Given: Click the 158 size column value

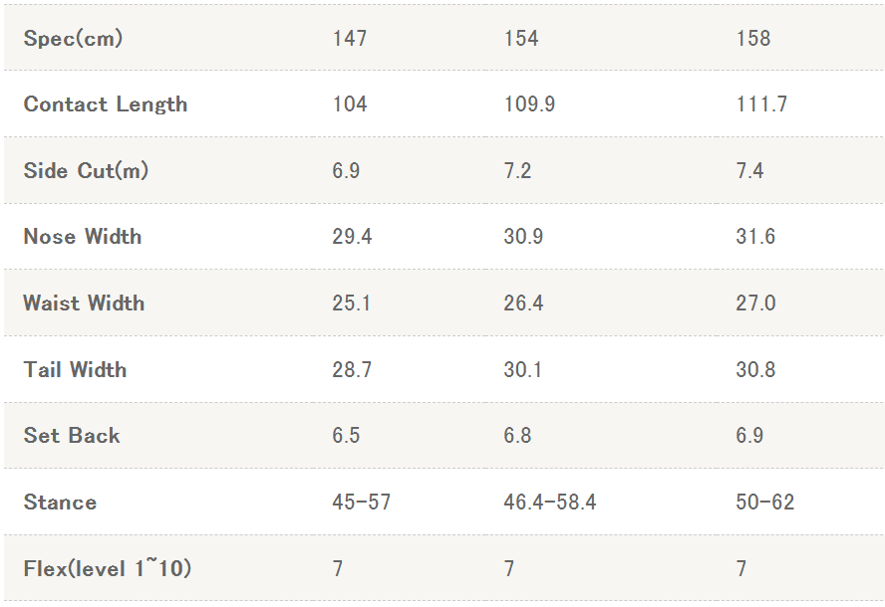Looking at the screenshot, I should click(x=753, y=39).
